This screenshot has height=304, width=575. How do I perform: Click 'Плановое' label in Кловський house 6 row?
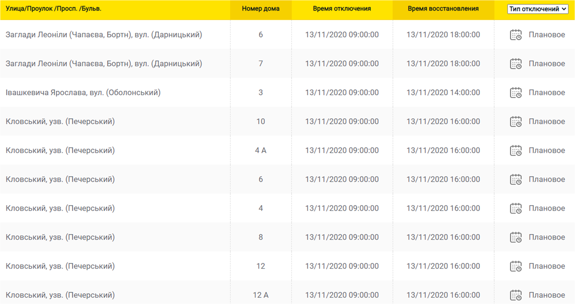[x=547, y=179]
